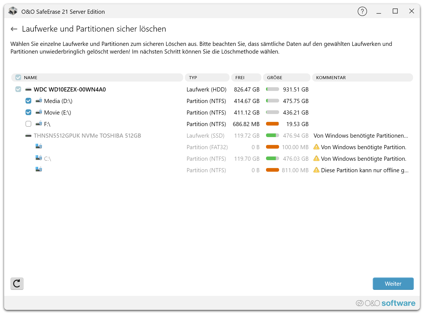Image resolution: width=424 pixels, height=314 pixels.
Task: Sort the list by the TYP column
Action: click(x=207, y=77)
